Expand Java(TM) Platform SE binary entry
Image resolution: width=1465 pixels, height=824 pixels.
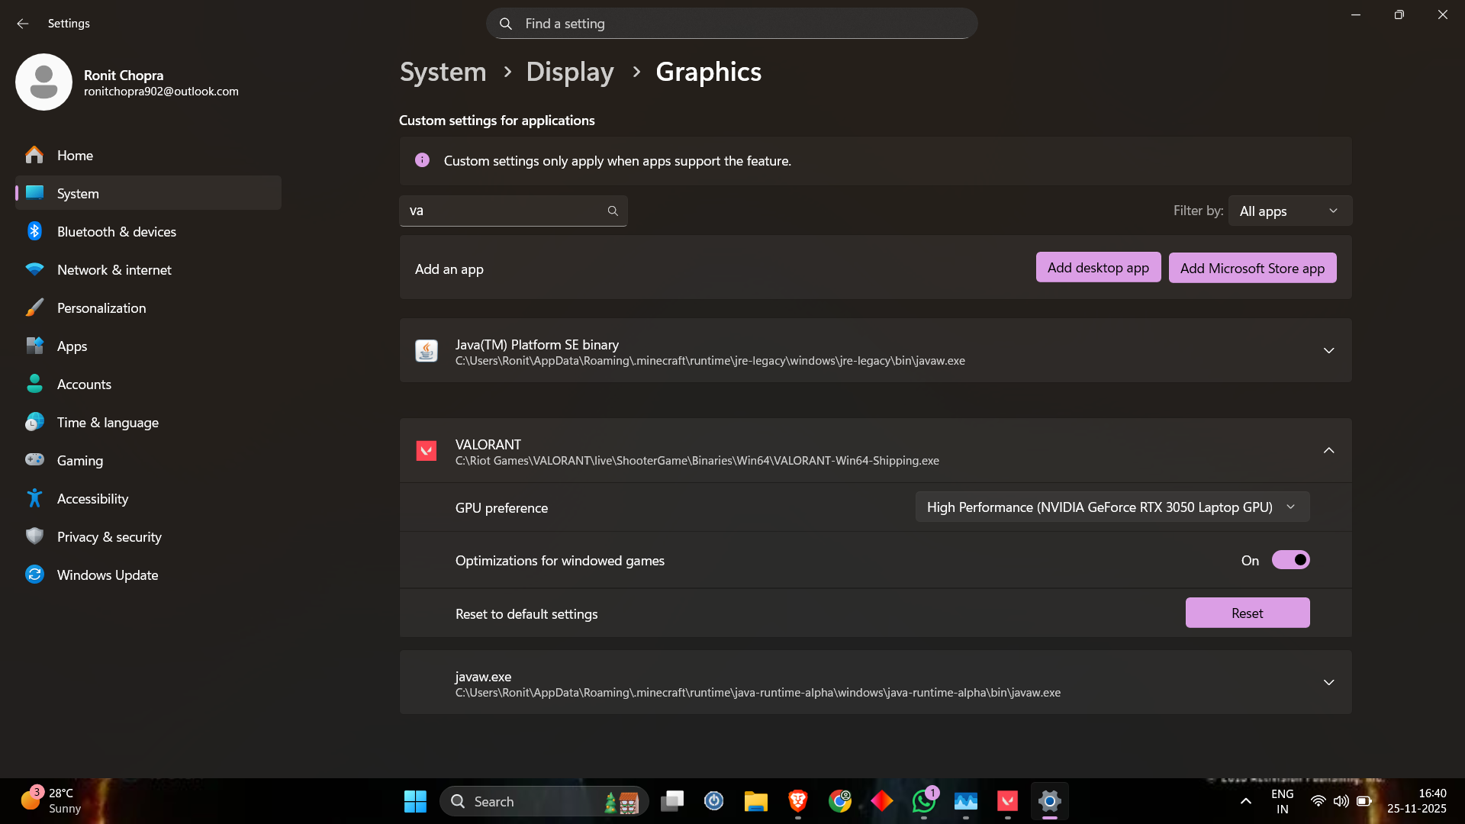(x=1328, y=351)
